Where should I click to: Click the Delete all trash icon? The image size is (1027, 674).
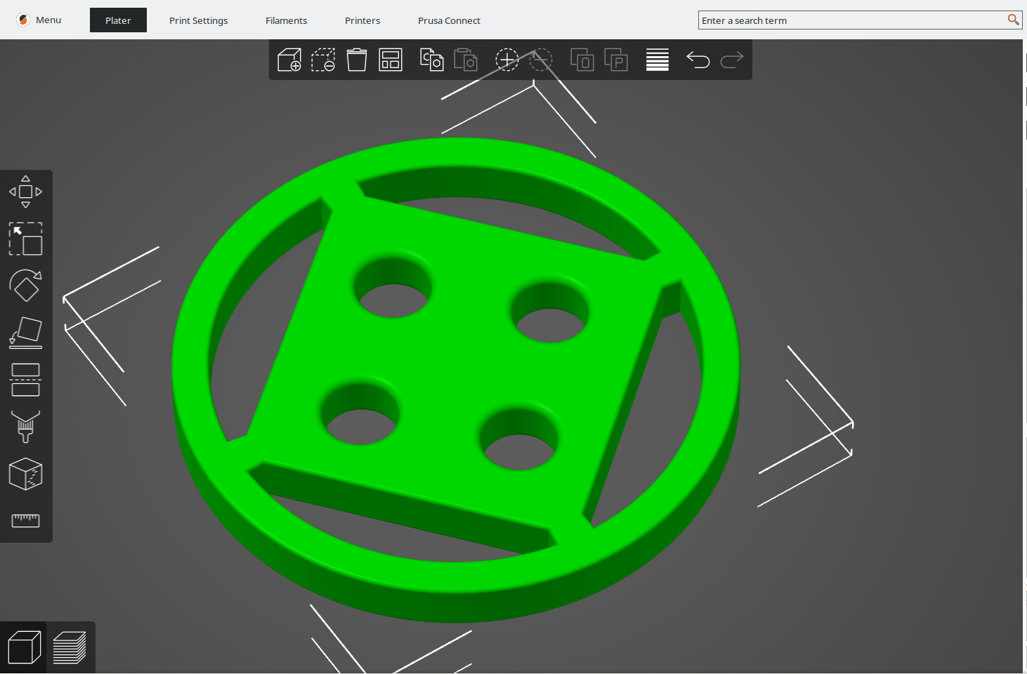click(x=357, y=60)
